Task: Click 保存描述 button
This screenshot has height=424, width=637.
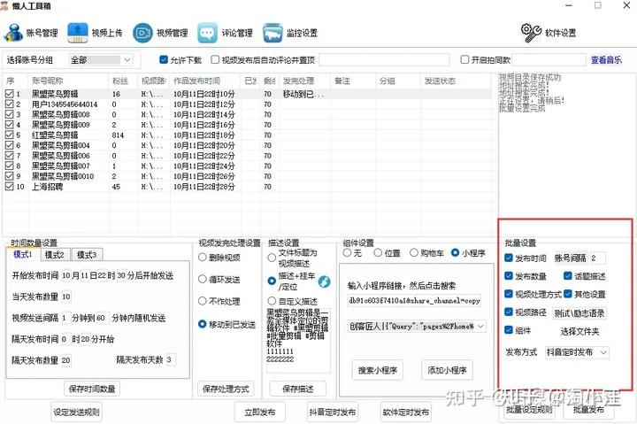Action: [298, 389]
